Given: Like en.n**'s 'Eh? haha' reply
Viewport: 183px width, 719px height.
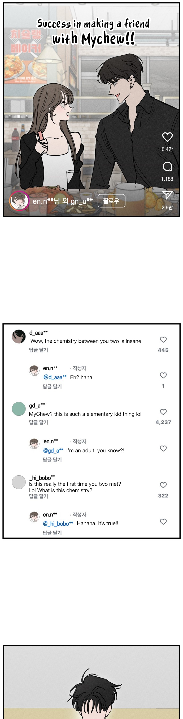Looking at the screenshot, I should (x=163, y=375).
